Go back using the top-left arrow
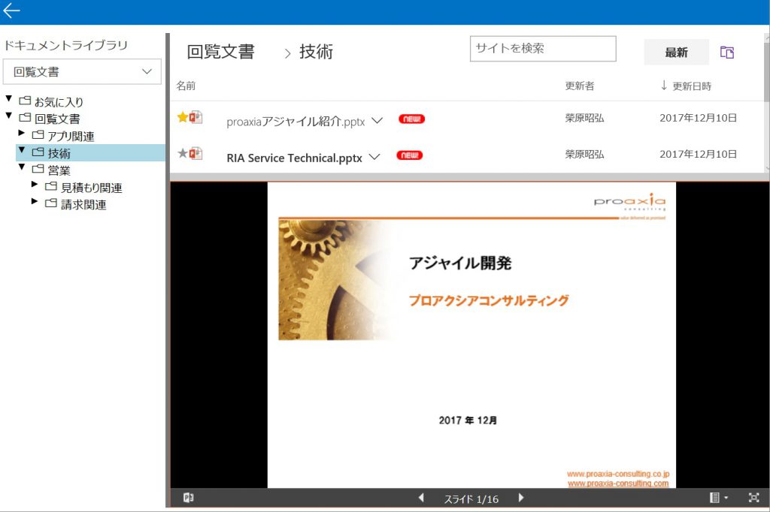 click(x=11, y=11)
